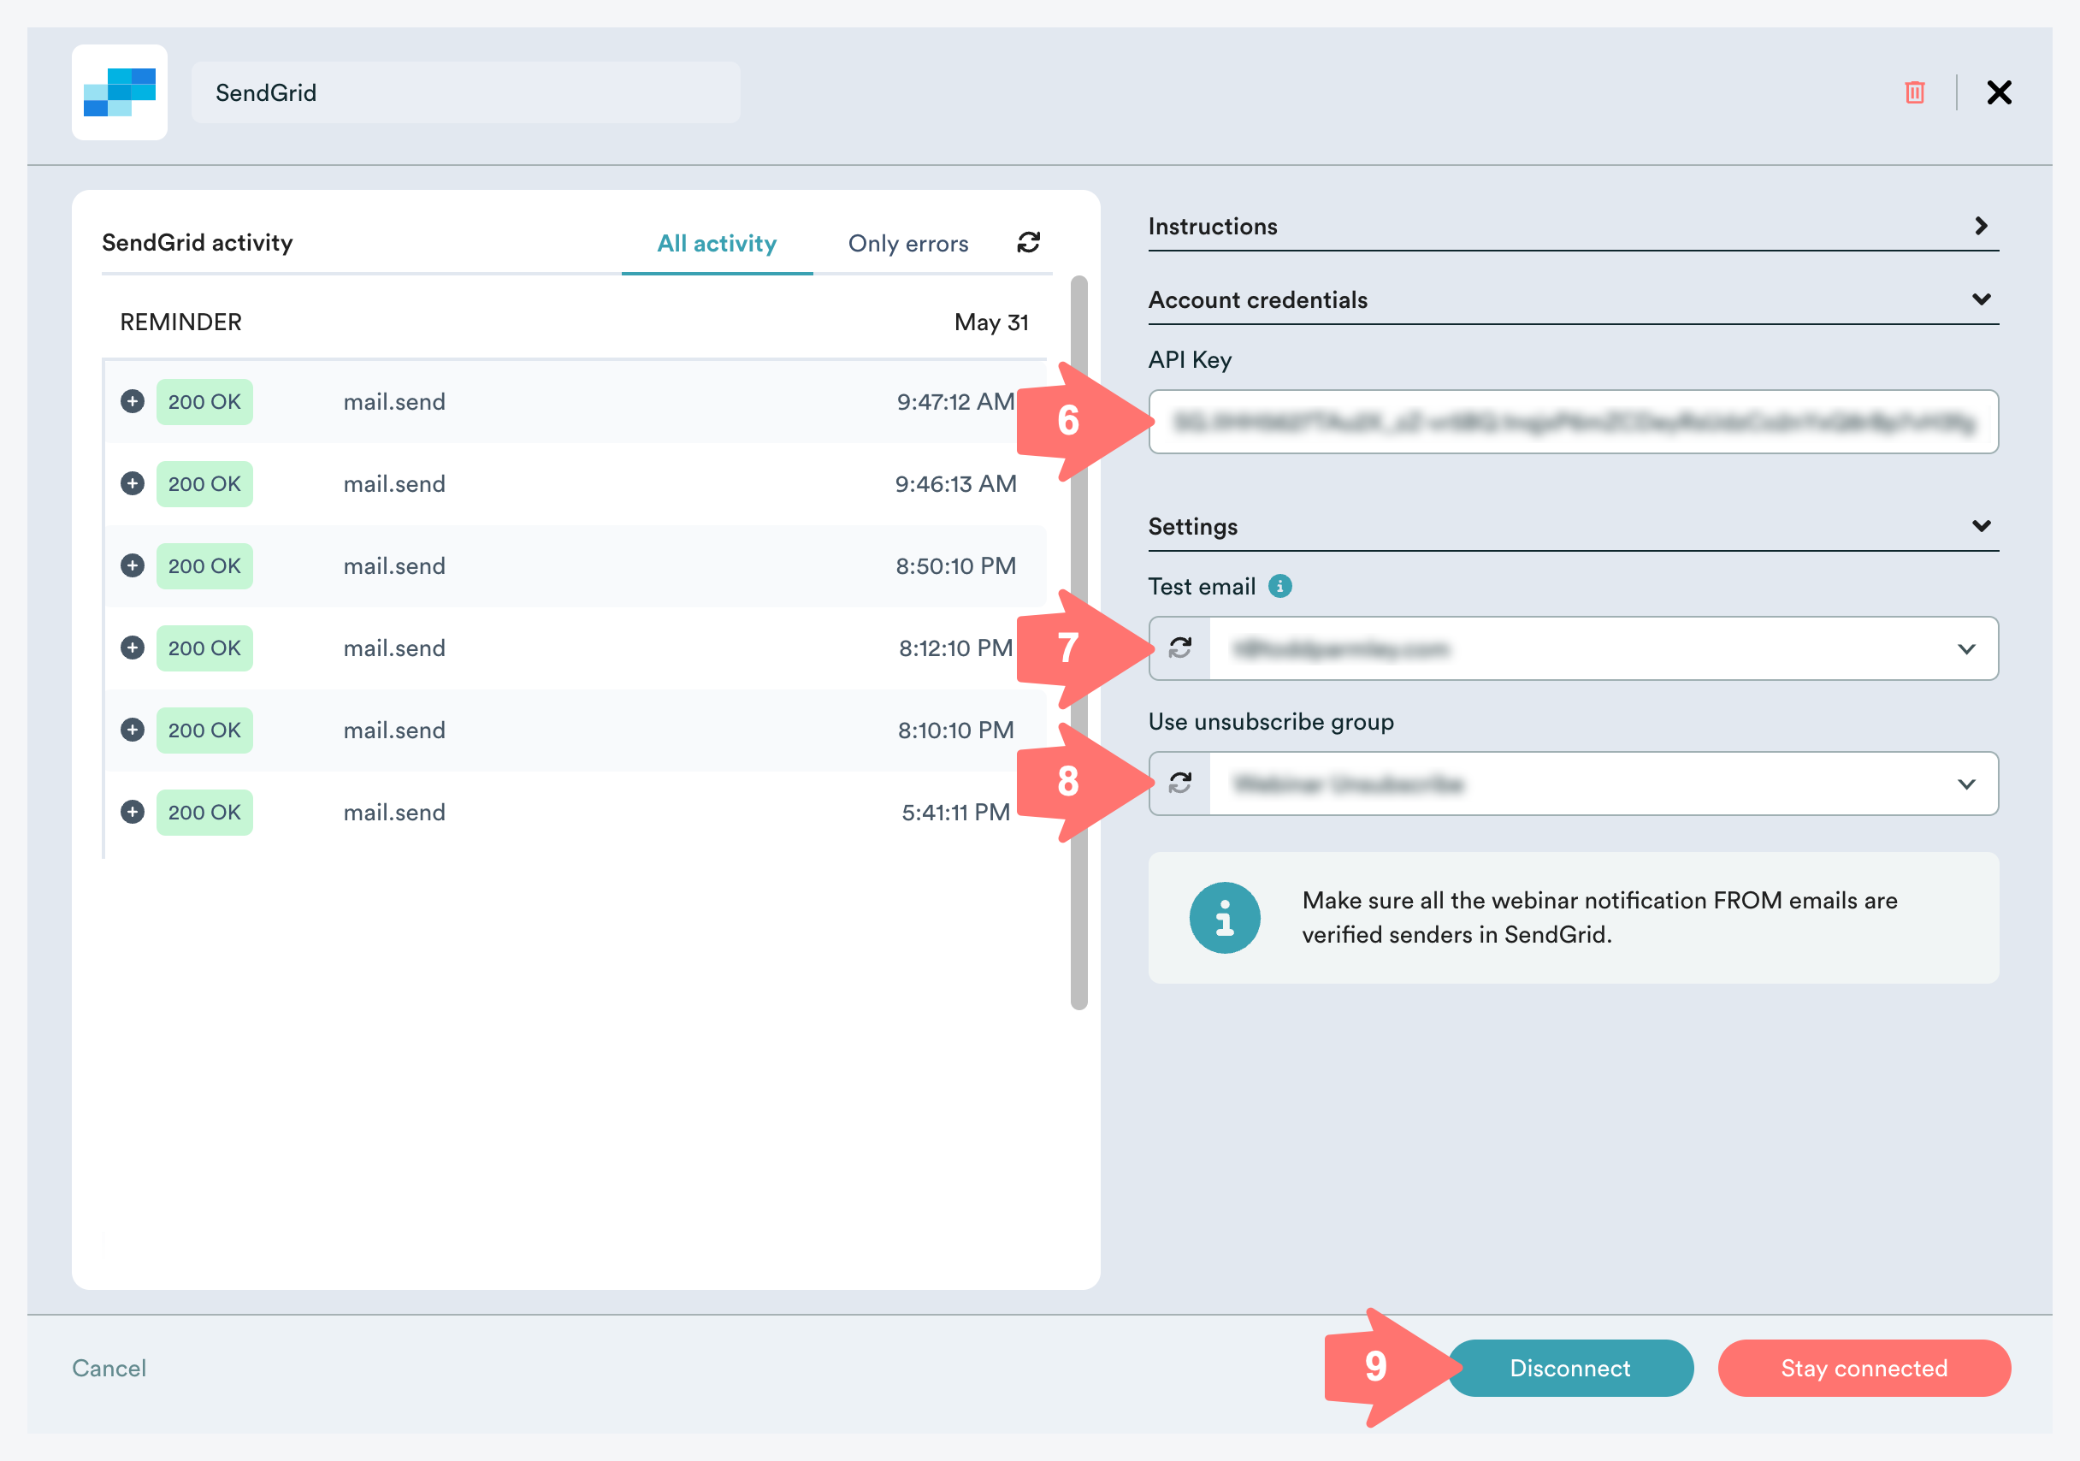
Task: Refresh the unsubscribe group list
Action: tap(1179, 783)
